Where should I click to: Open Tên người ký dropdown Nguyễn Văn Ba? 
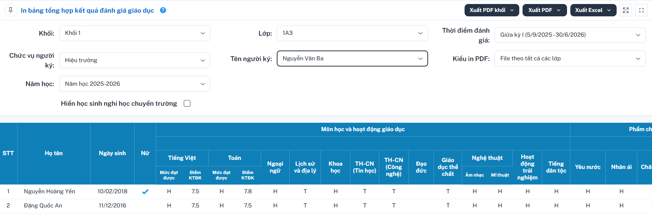352,58
